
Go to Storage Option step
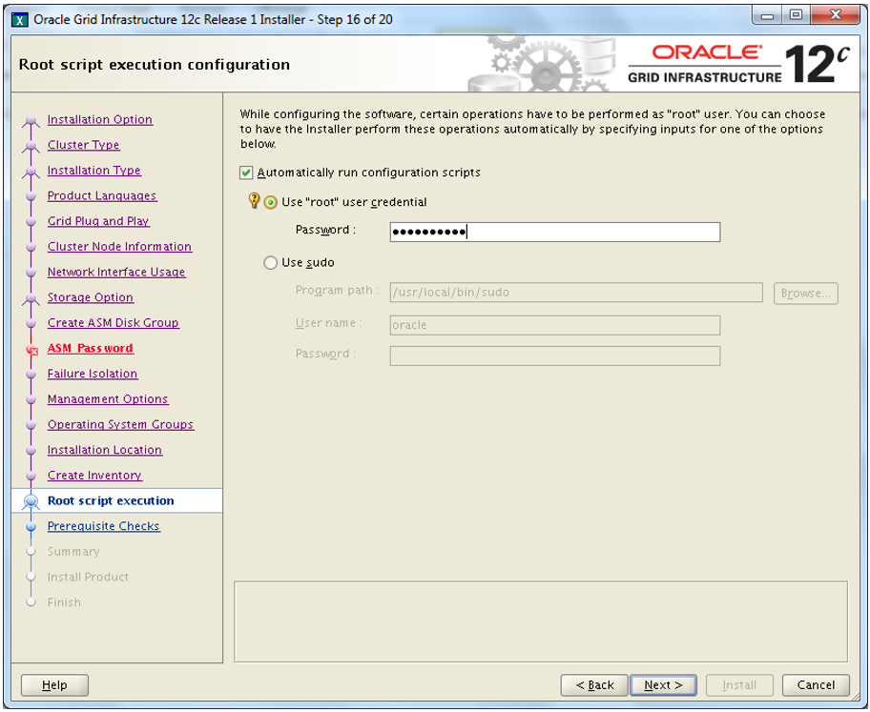pos(90,297)
